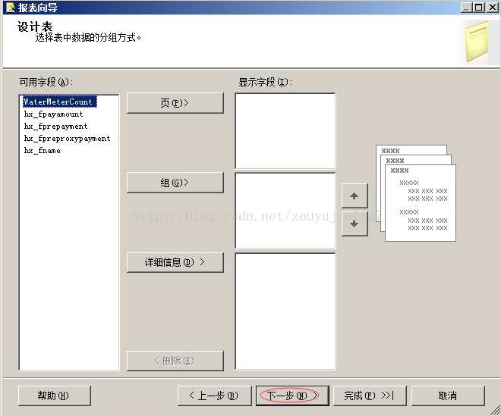Close the Report Wizard window

coord(493,8)
